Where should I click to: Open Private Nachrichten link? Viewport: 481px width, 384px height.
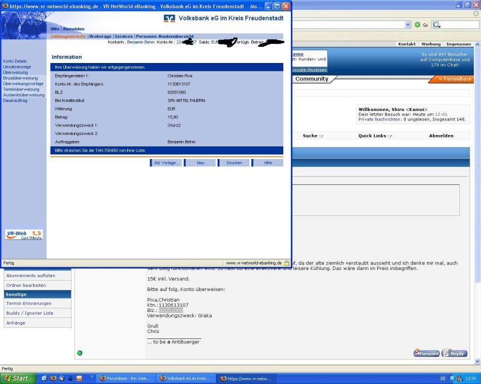(379, 119)
